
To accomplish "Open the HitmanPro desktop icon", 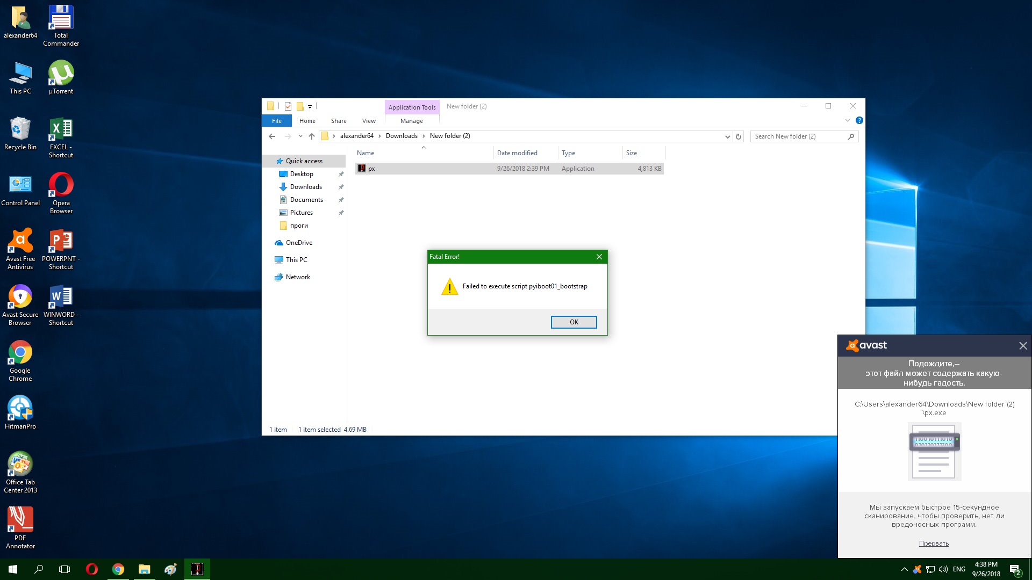I will pyautogui.click(x=20, y=412).
